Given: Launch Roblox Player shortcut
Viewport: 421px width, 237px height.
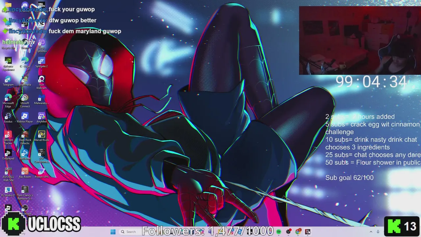Looking at the screenshot, I should coord(25,118).
